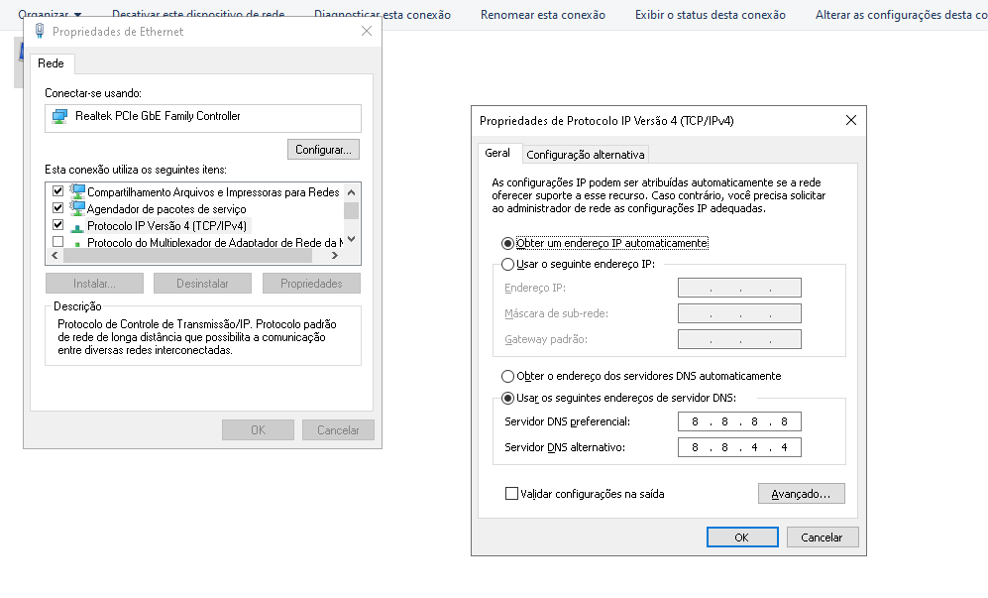Click the Ethernet properties window title icon
This screenshot has height=598, width=988.
click(40, 31)
